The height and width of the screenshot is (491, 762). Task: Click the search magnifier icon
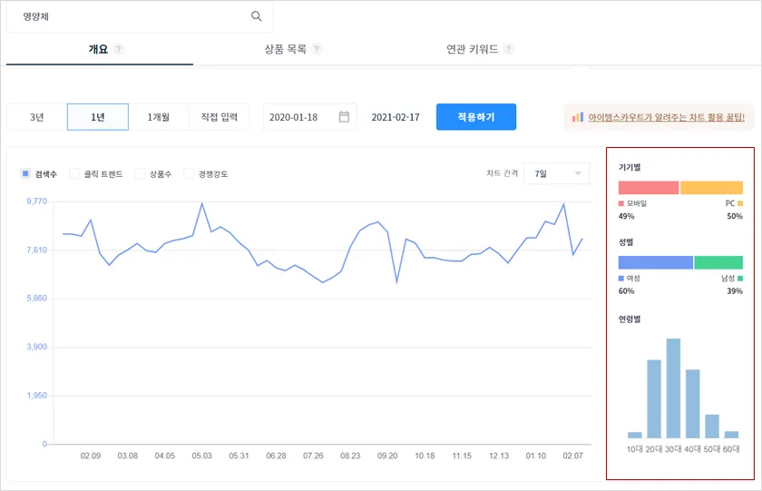click(257, 16)
